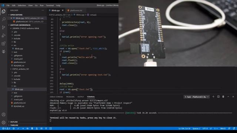The height and width of the screenshot is (133, 237).
Task: Close the Blink.cpp editor tab
Action: (x=63, y=10)
